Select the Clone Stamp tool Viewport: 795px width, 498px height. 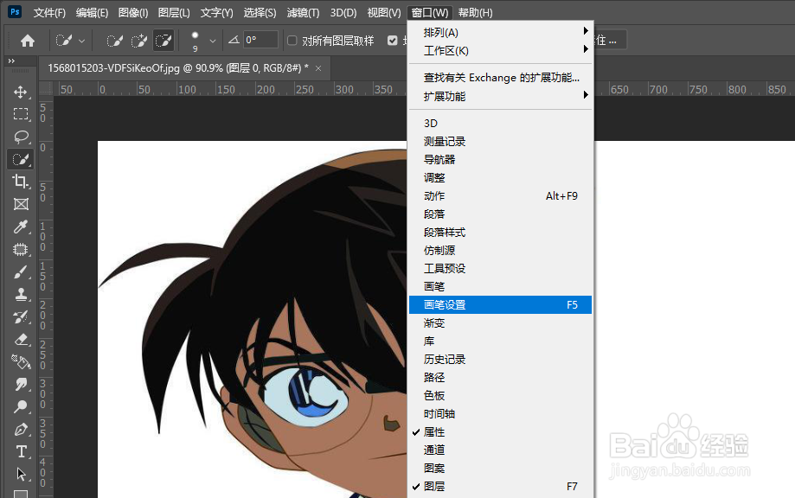coord(21,294)
